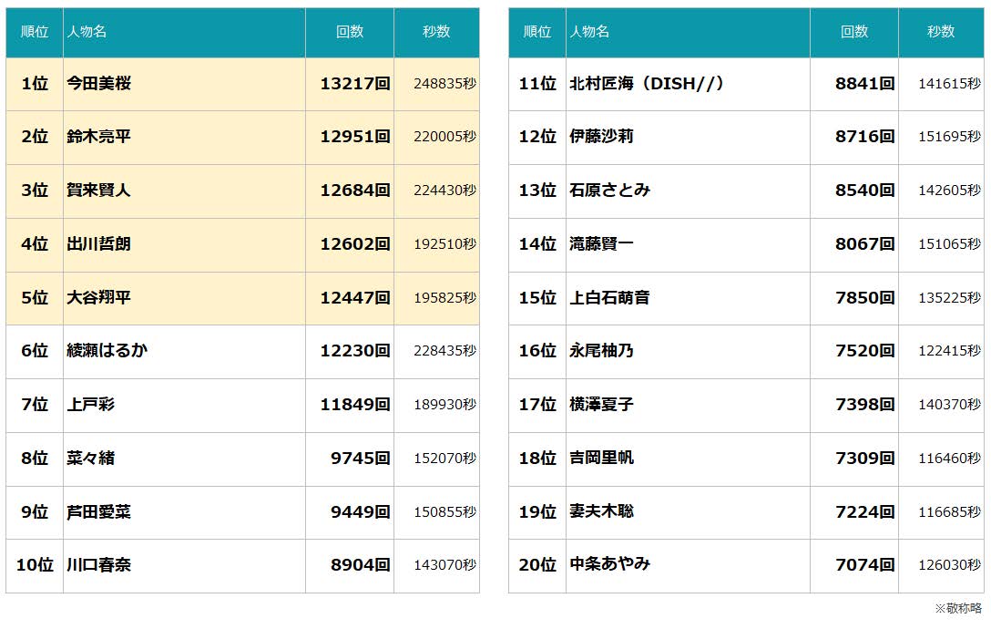Image resolution: width=991 pixels, height=629 pixels.
Task: Click the name 芦田愛菜
Action: [x=99, y=512]
